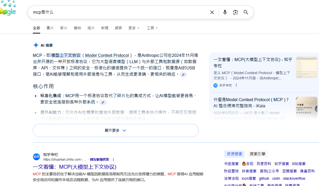The image size is (319, 186).
Task: Click thumbnail of the 知乎专栏 source card
Action: pos(307,67)
